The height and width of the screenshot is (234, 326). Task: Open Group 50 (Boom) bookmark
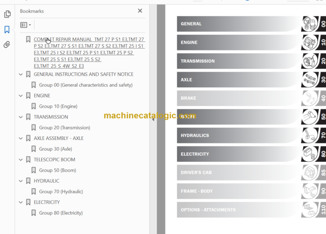coord(58,170)
